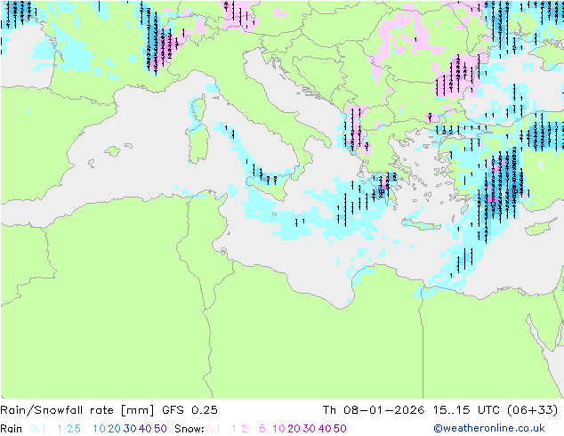Click the 'Th 08-01-2026 15..15 UTC (06+33)' timestamp
564x436 pixels.
click(440, 410)
